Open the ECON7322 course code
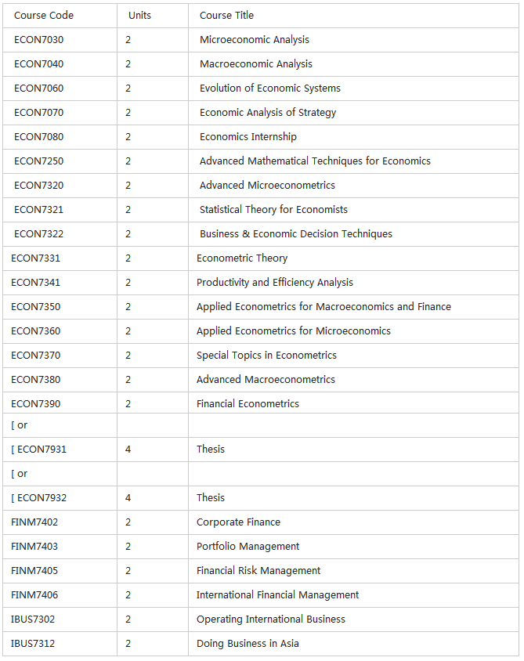 click(38, 234)
